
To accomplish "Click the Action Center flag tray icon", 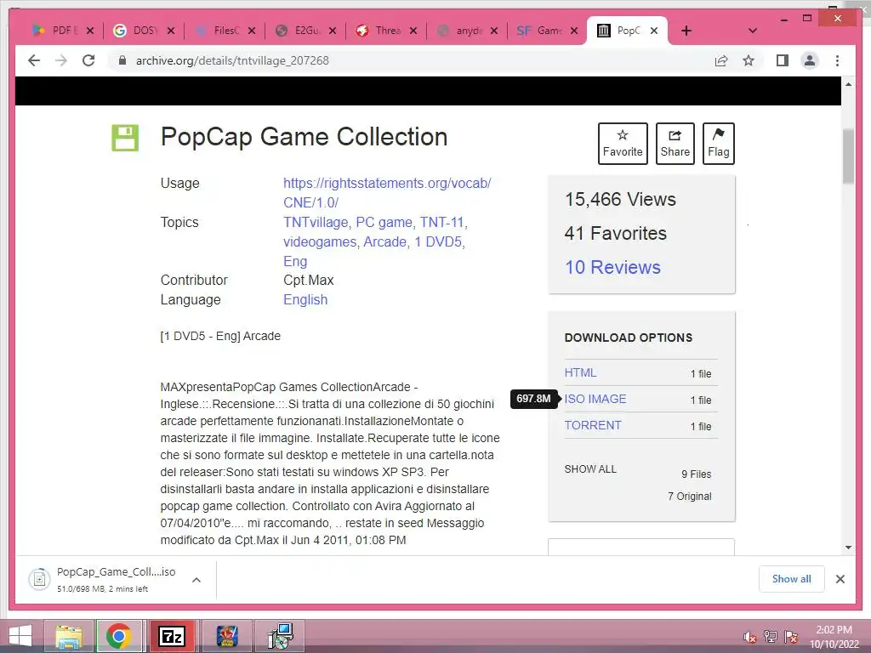I will point(791,637).
